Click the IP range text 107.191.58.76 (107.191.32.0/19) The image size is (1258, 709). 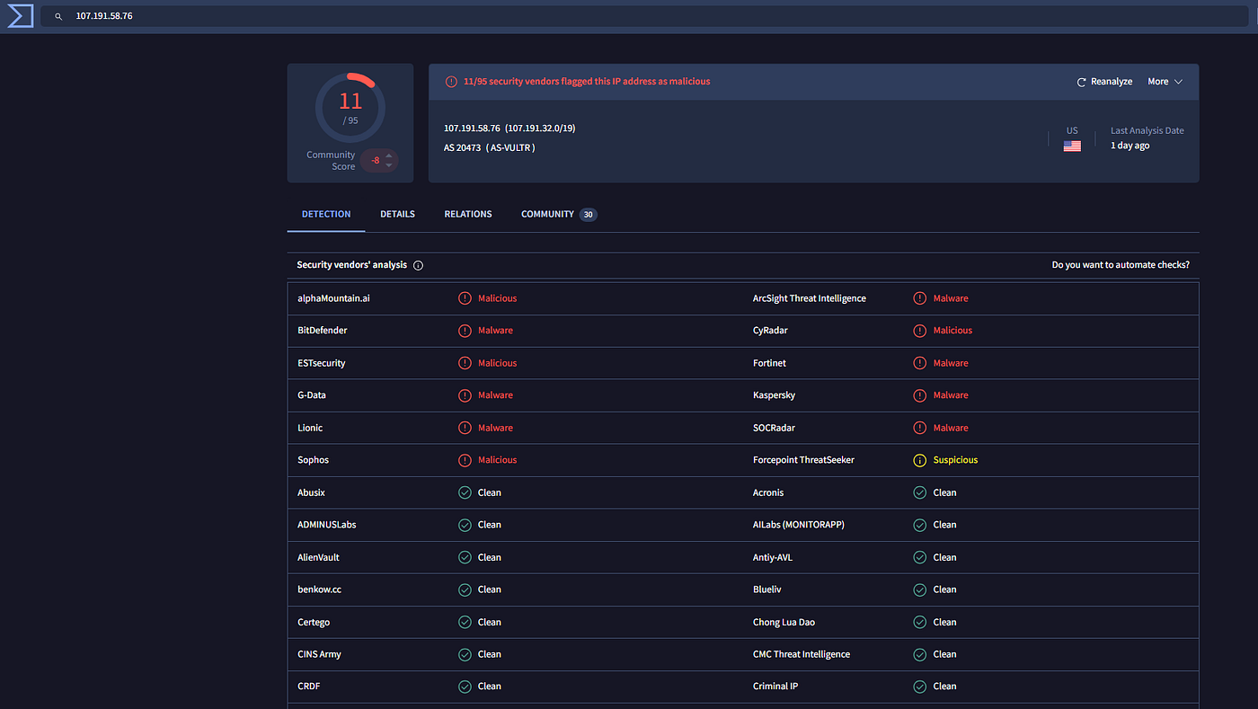tap(509, 129)
